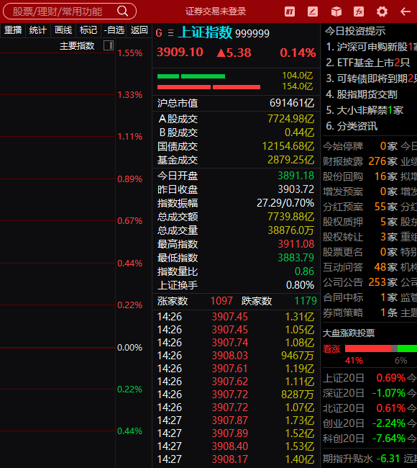This screenshot has height=468, width=417.
Task: Click 今日开盘 3891.18 row
Action: pos(236,176)
